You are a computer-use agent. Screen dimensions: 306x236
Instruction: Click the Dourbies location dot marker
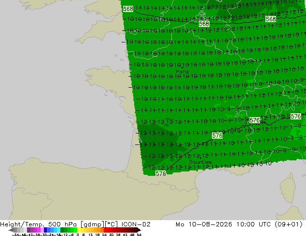coord(200,158)
